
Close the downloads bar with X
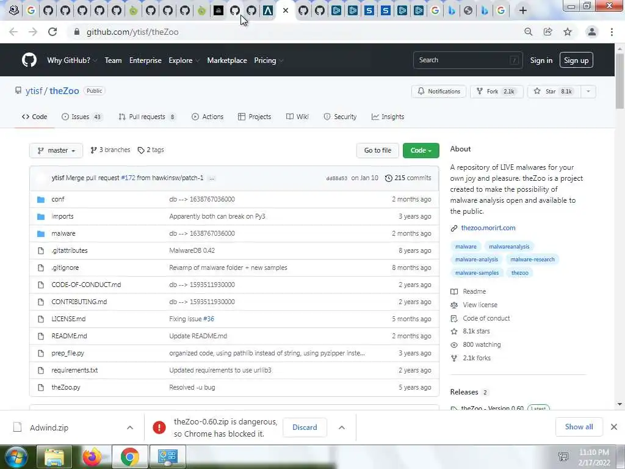(614, 427)
